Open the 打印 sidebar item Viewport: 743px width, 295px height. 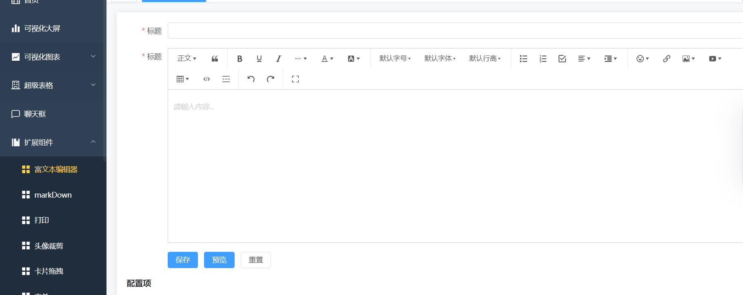pos(53,220)
